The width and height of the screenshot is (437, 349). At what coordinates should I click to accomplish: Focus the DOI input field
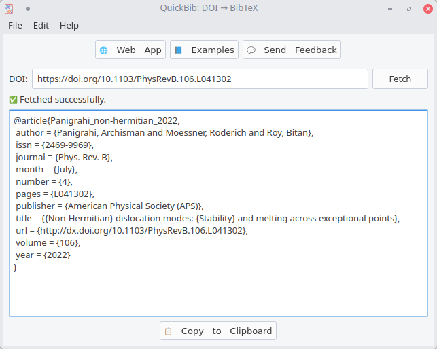[x=200, y=79]
